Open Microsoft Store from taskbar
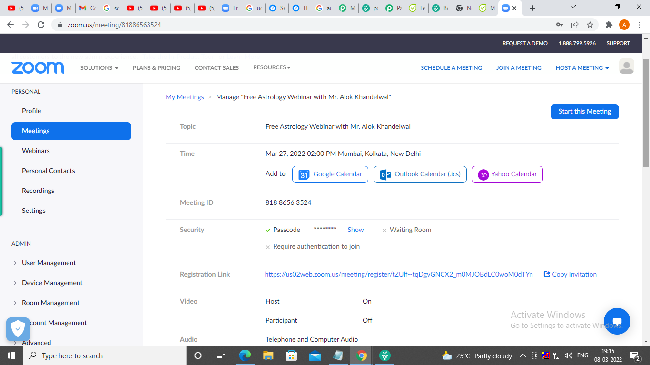Screen dimensions: 650x365 291,355
